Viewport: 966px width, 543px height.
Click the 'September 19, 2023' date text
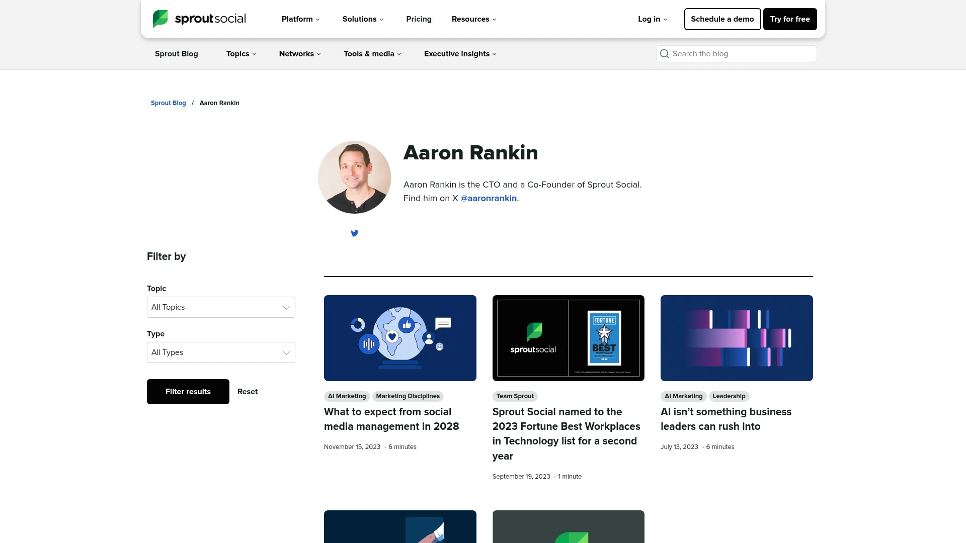[521, 477]
